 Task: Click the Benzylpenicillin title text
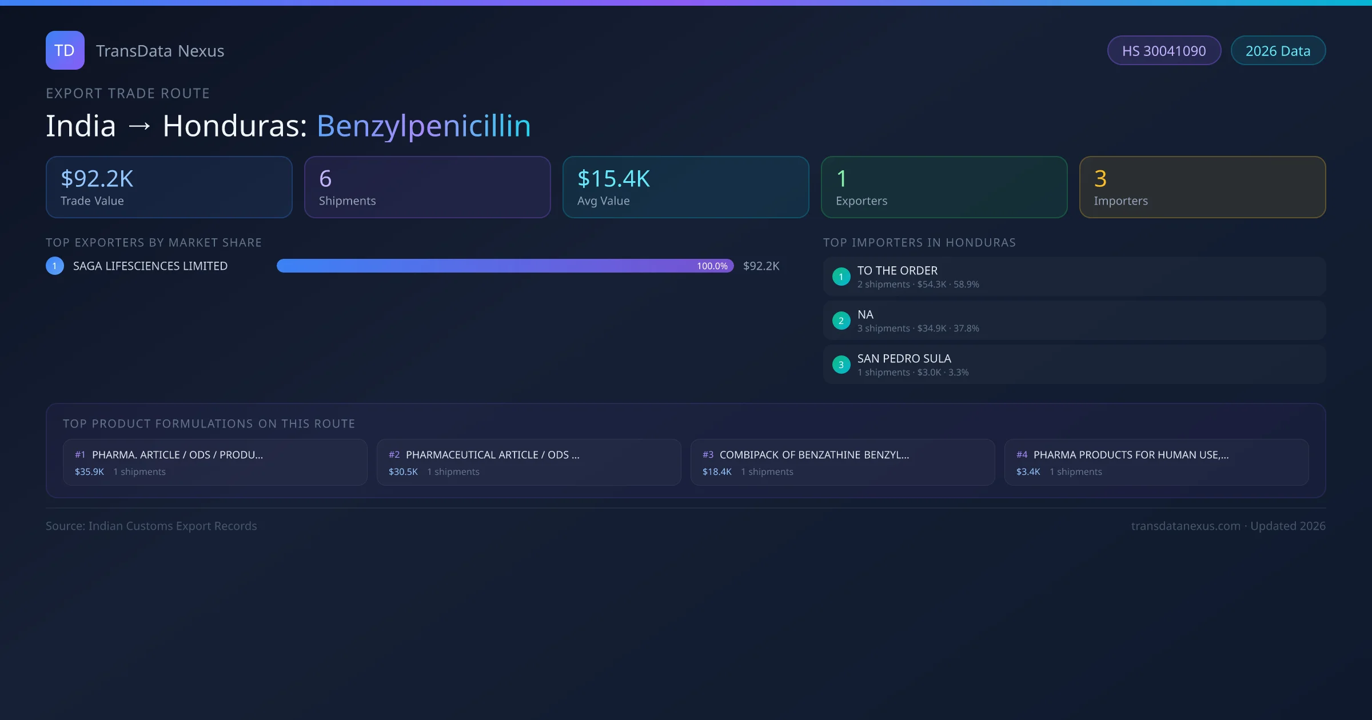click(x=424, y=126)
